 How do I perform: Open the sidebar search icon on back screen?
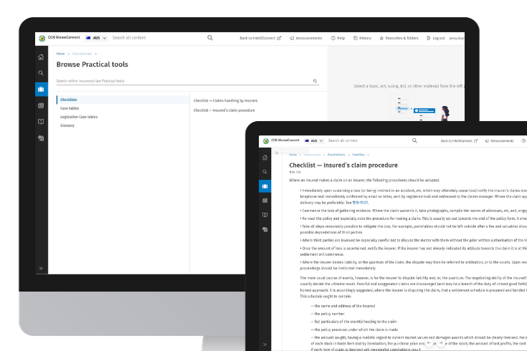(x=41, y=73)
